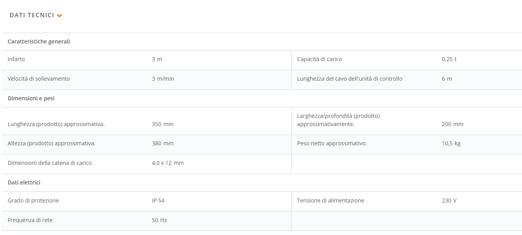Click the Infarto row label
Screen dimensions: 522x235
coord(16,59)
